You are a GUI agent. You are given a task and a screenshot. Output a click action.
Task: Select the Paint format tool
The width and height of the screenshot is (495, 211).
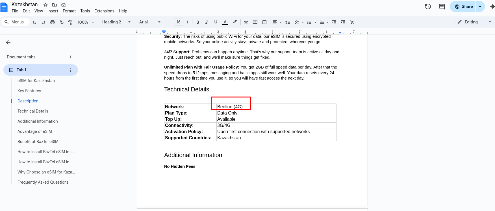[x=70, y=22]
